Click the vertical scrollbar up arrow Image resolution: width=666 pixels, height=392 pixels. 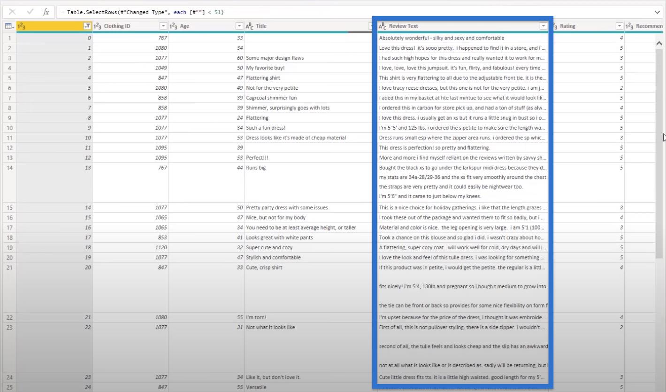coord(659,43)
